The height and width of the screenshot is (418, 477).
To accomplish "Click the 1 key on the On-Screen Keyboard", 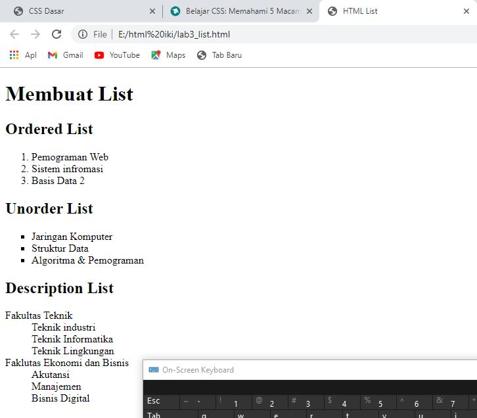I will [x=234, y=402].
